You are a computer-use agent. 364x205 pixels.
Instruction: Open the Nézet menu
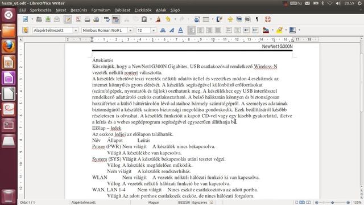61,10
